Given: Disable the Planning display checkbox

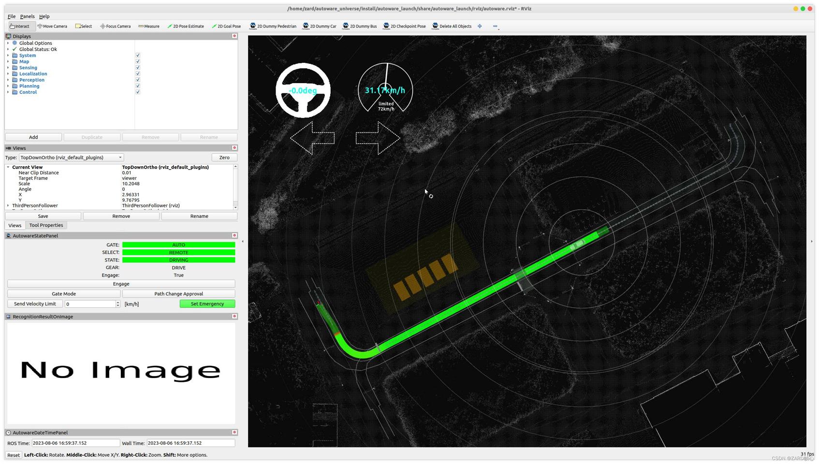Looking at the screenshot, I should [x=138, y=86].
